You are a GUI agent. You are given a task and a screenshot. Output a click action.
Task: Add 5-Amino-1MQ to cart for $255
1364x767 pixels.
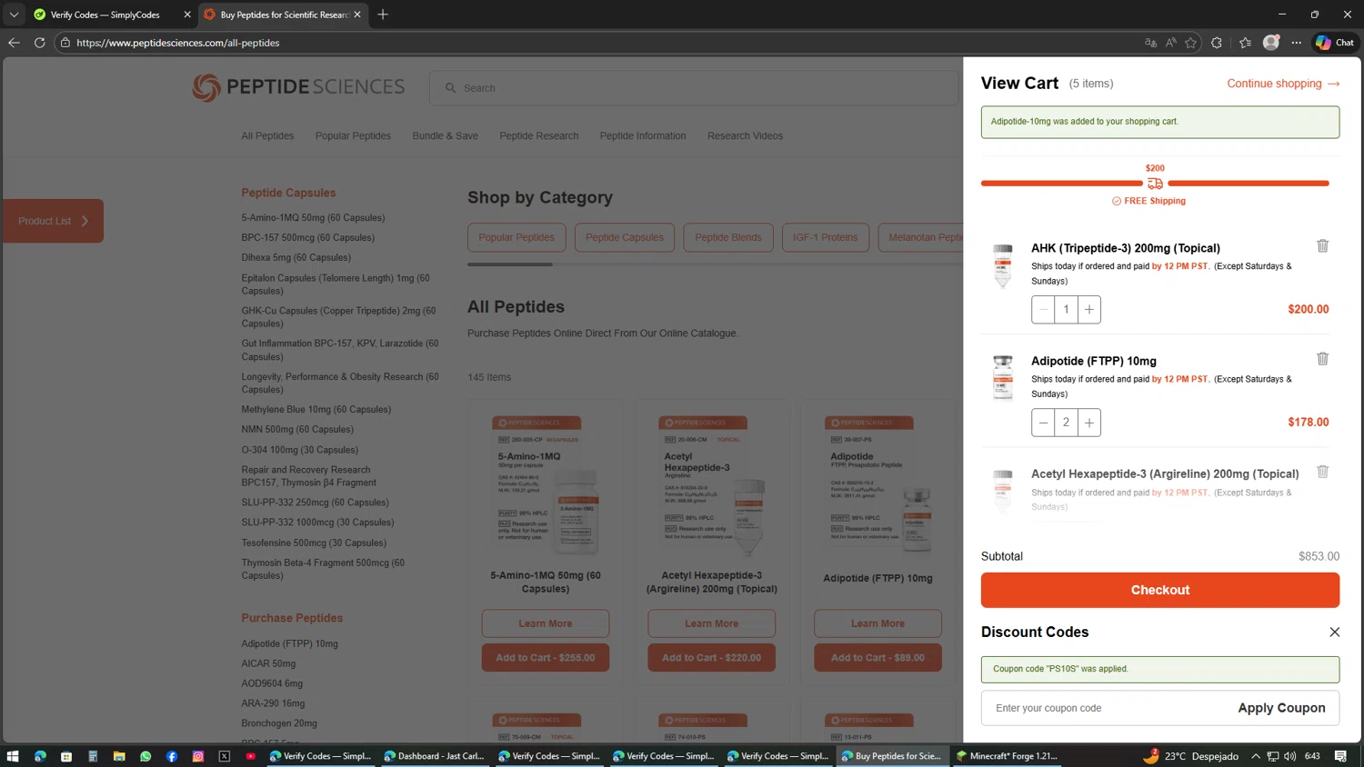tap(546, 657)
